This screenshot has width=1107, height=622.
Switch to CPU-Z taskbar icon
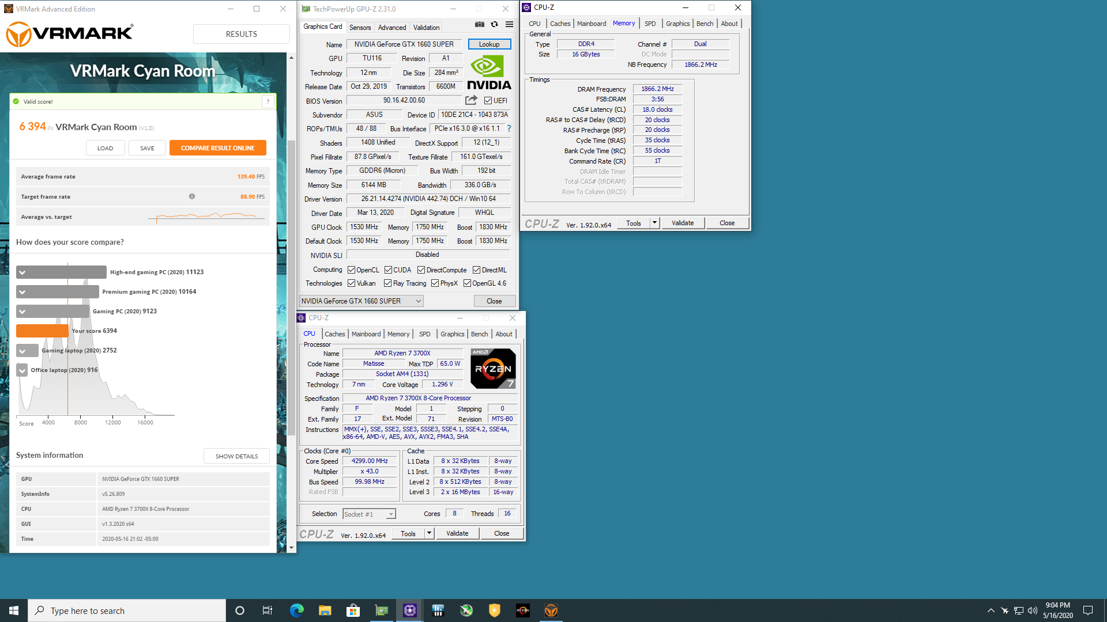tap(409, 610)
